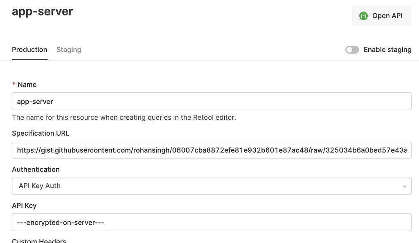Switch to the Staging tab
Image resolution: width=419 pixels, height=243 pixels.
pyautogui.click(x=68, y=49)
